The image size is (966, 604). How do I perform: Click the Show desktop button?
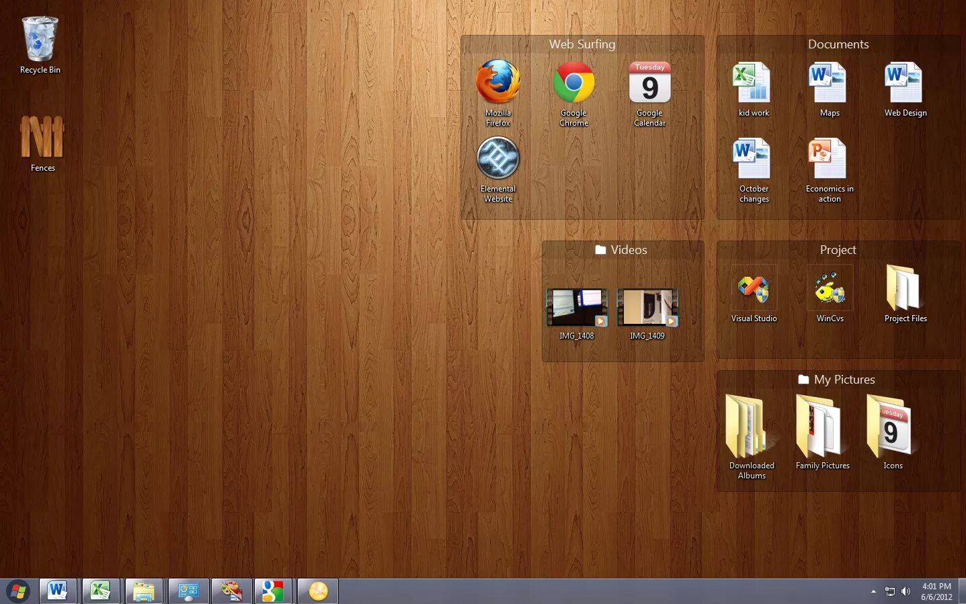961,591
